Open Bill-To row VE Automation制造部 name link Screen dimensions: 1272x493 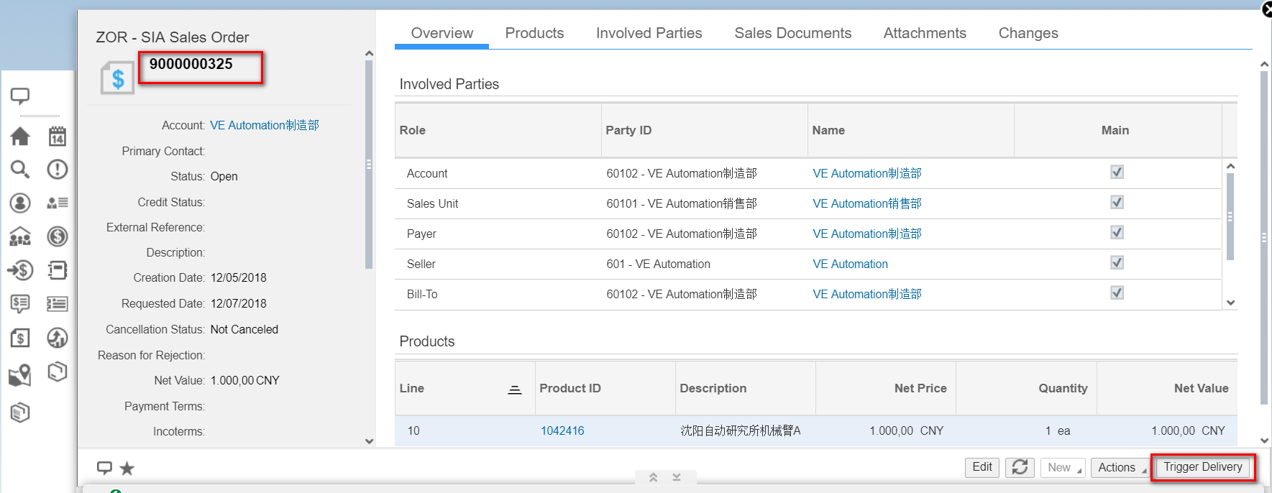[x=866, y=294]
